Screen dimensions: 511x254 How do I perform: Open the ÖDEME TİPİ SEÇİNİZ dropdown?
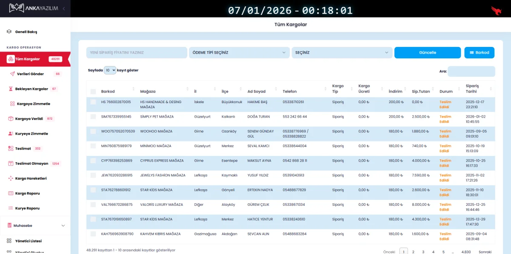click(x=239, y=52)
